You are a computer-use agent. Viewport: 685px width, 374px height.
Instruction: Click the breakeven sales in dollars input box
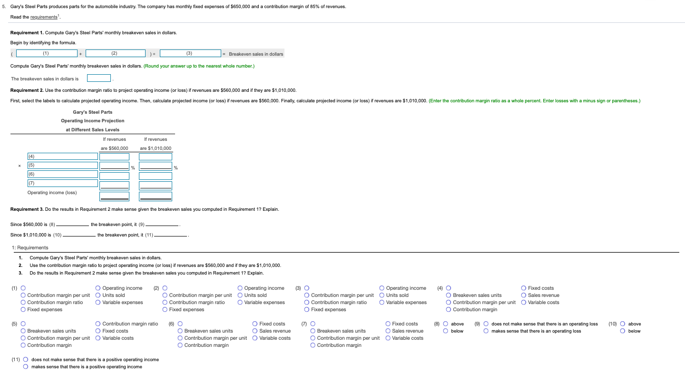click(x=98, y=78)
